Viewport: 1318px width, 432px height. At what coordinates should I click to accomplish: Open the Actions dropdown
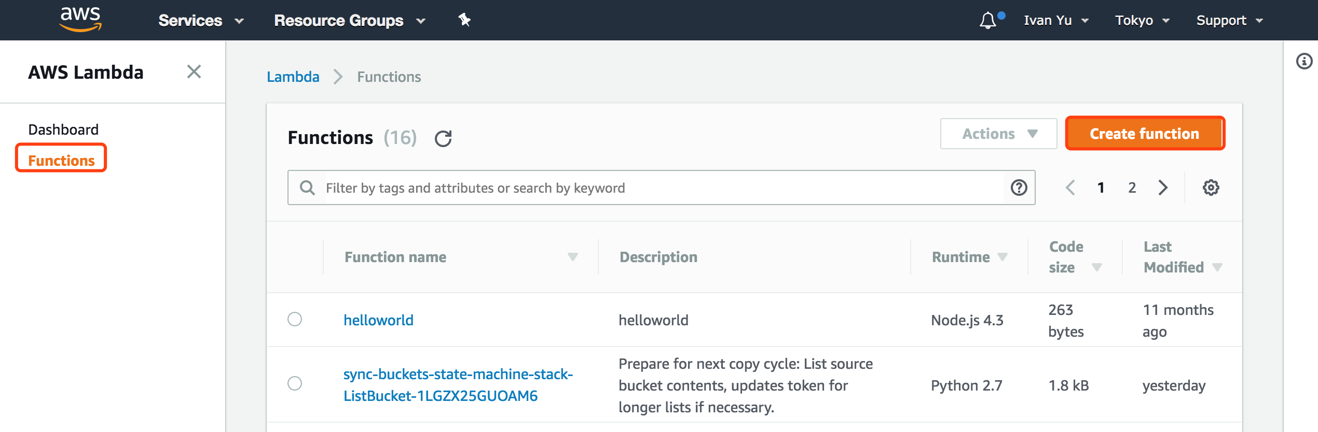click(x=998, y=134)
